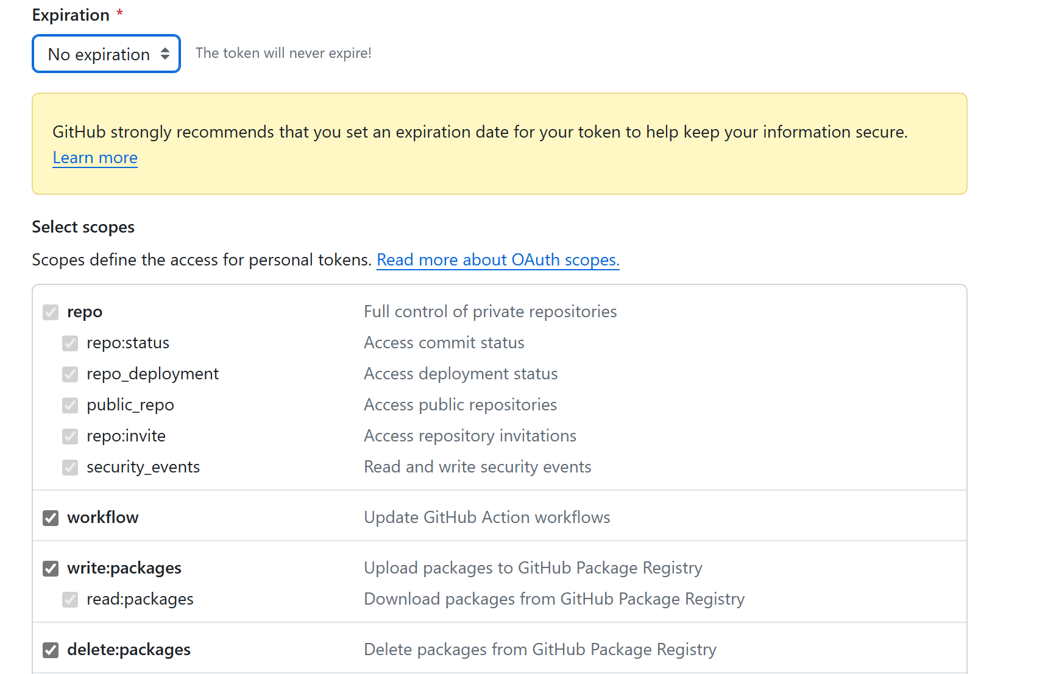
Task: Click the repo:status scope label
Action: tap(128, 342)
